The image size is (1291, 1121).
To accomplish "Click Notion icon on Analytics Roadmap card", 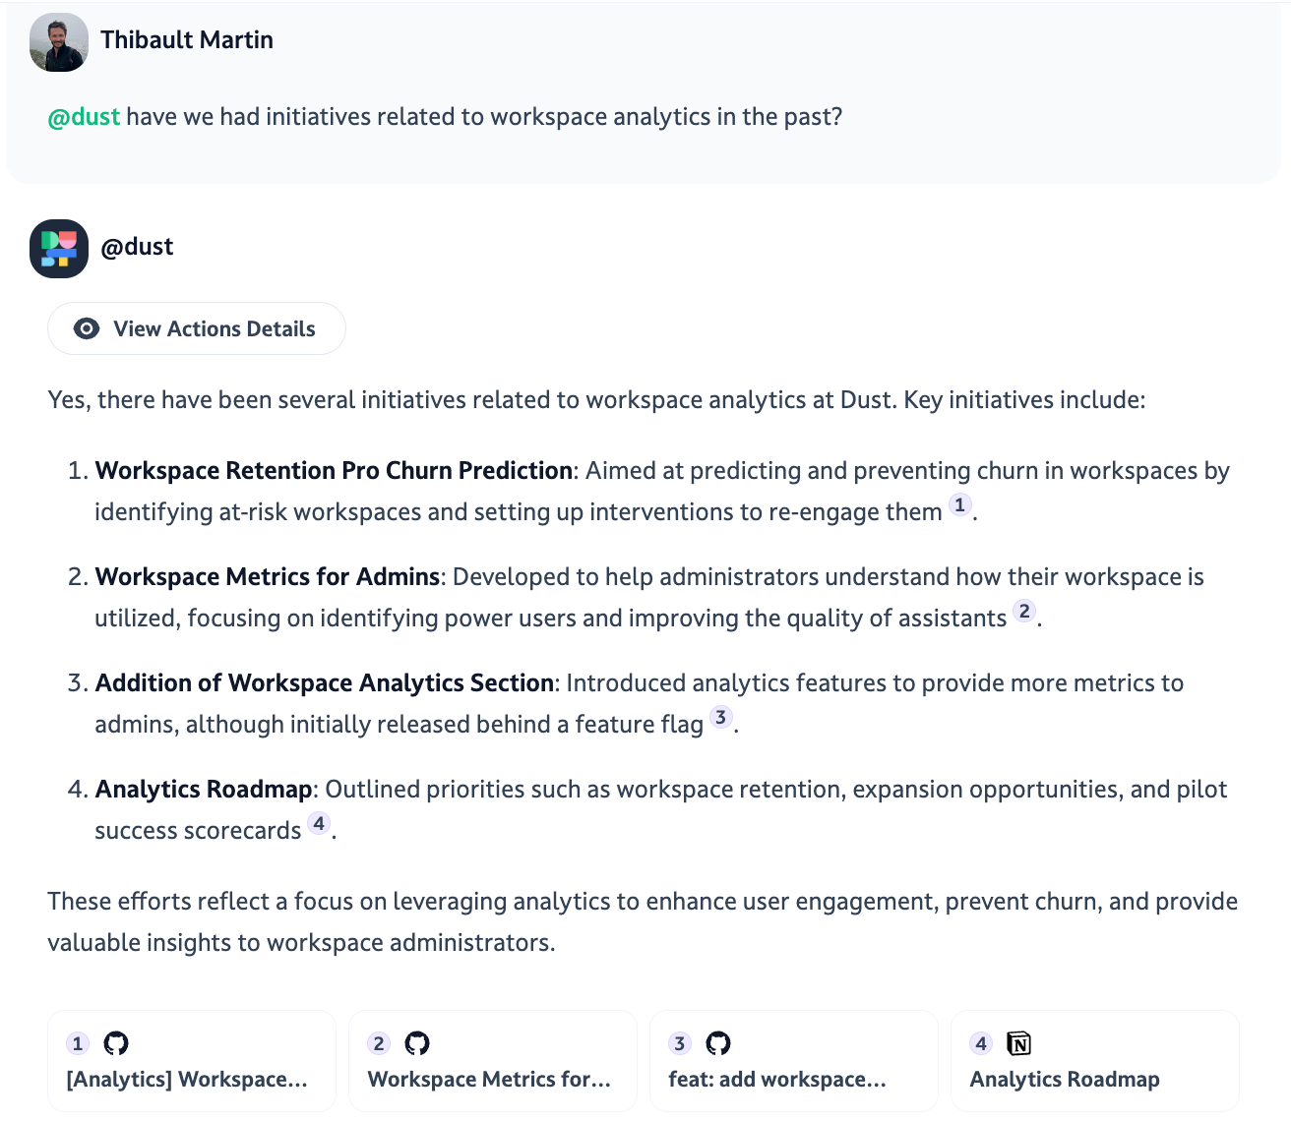I will point(1019,1043).
